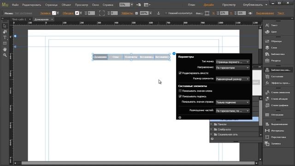295x166 pixels.
Task: Click the Y position input field
Action: (242, 13)
